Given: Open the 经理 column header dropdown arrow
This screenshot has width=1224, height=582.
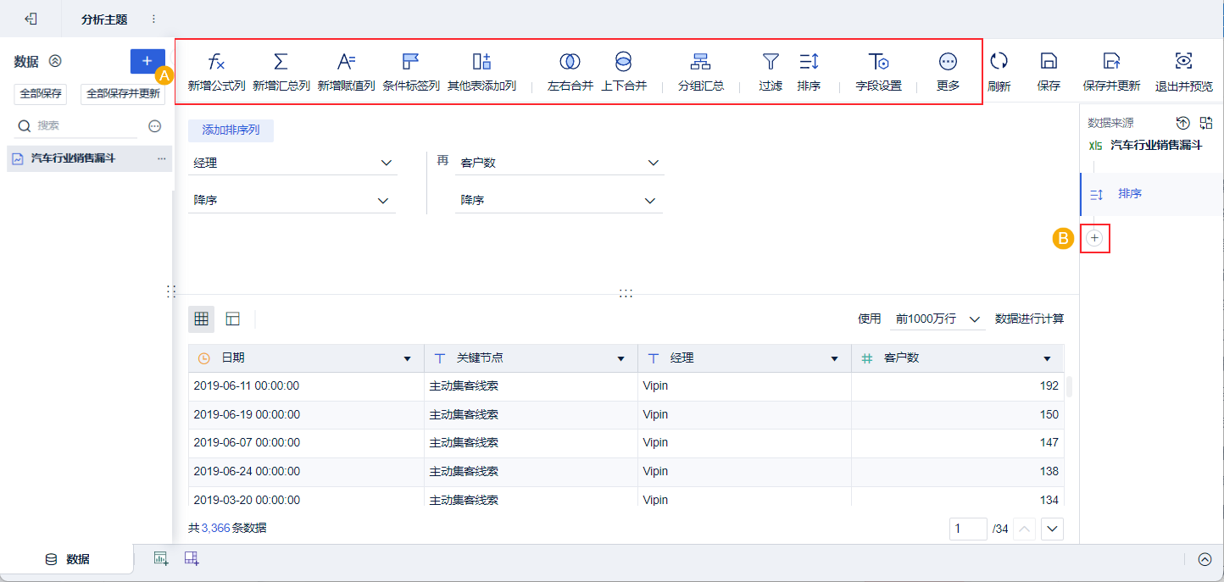Looking at the screenshot, I should pyautogui.click(x=835, y=359).
